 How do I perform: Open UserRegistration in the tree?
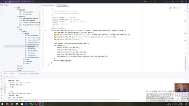[33, 57]
